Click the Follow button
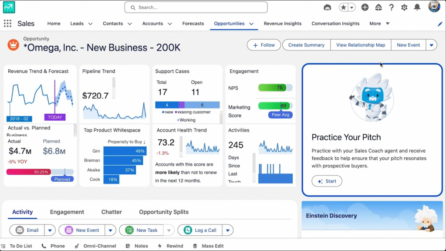 coord(264,45)
